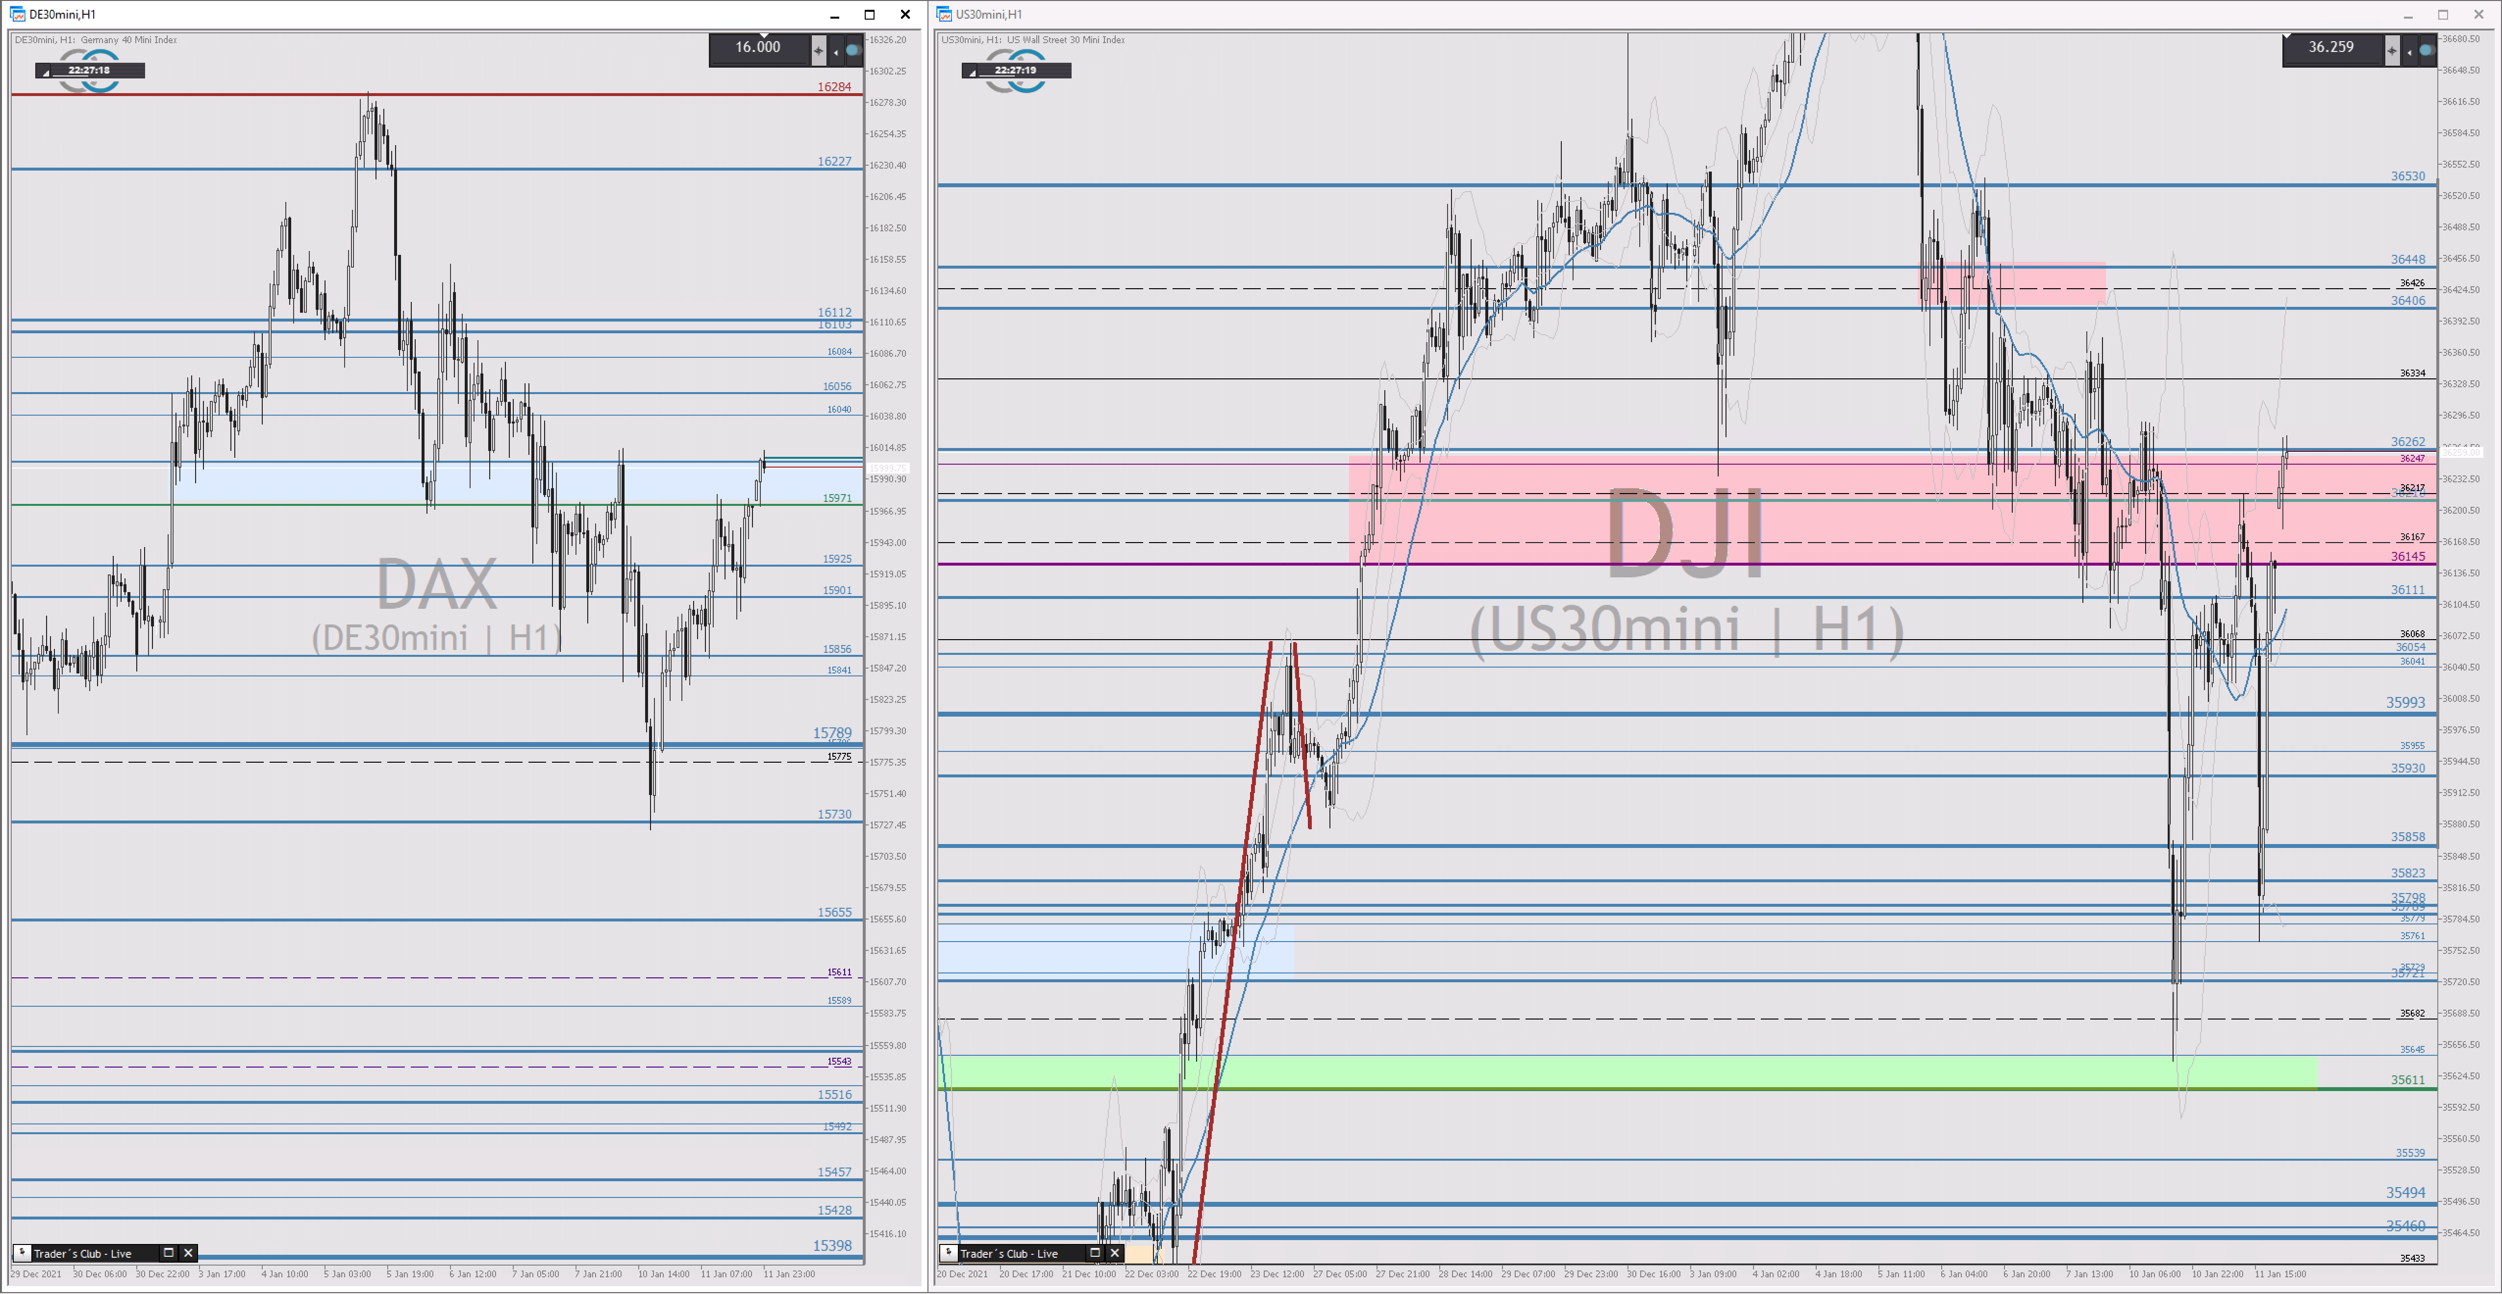This screenshot has width=2502, height=1294.
Task: Click Trader's Club - Live icon in DAX chart
Action: coord(23,1252)
